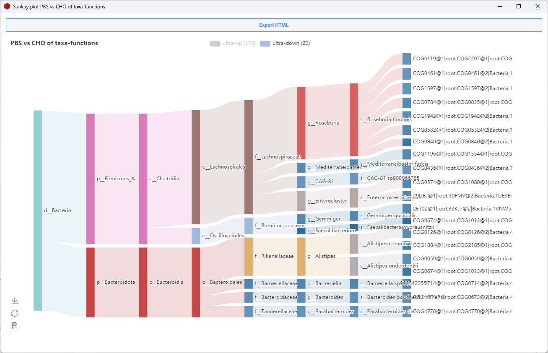
Task: Click the COG0059@1|root function node
Action: (x=407, y=259)
